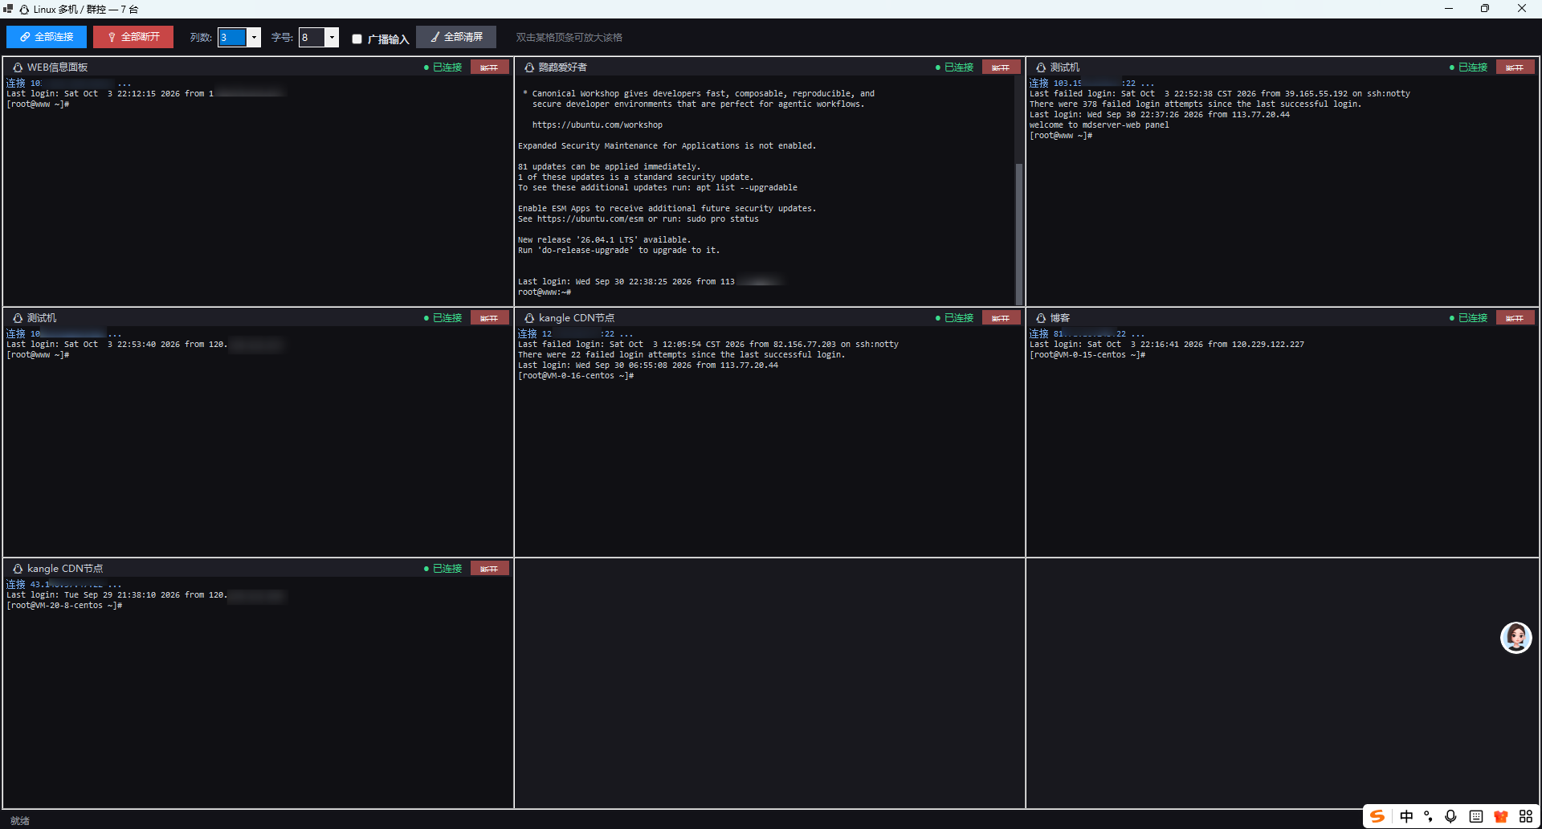Select the 博客 panel title
Viewport: 1542px width, 829px height.
click(1060, 318)
